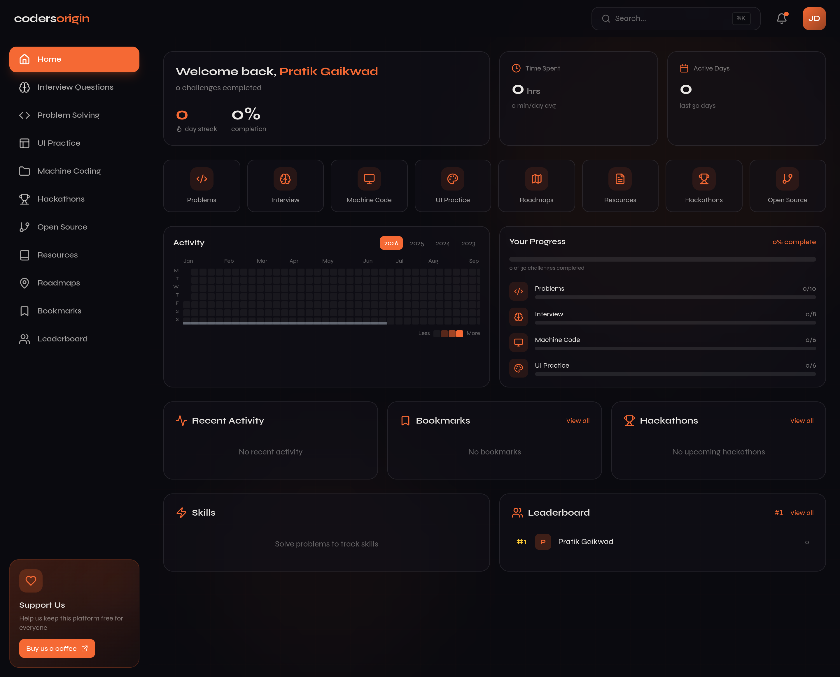Click the Support Us heart icon

coord(31,581)
